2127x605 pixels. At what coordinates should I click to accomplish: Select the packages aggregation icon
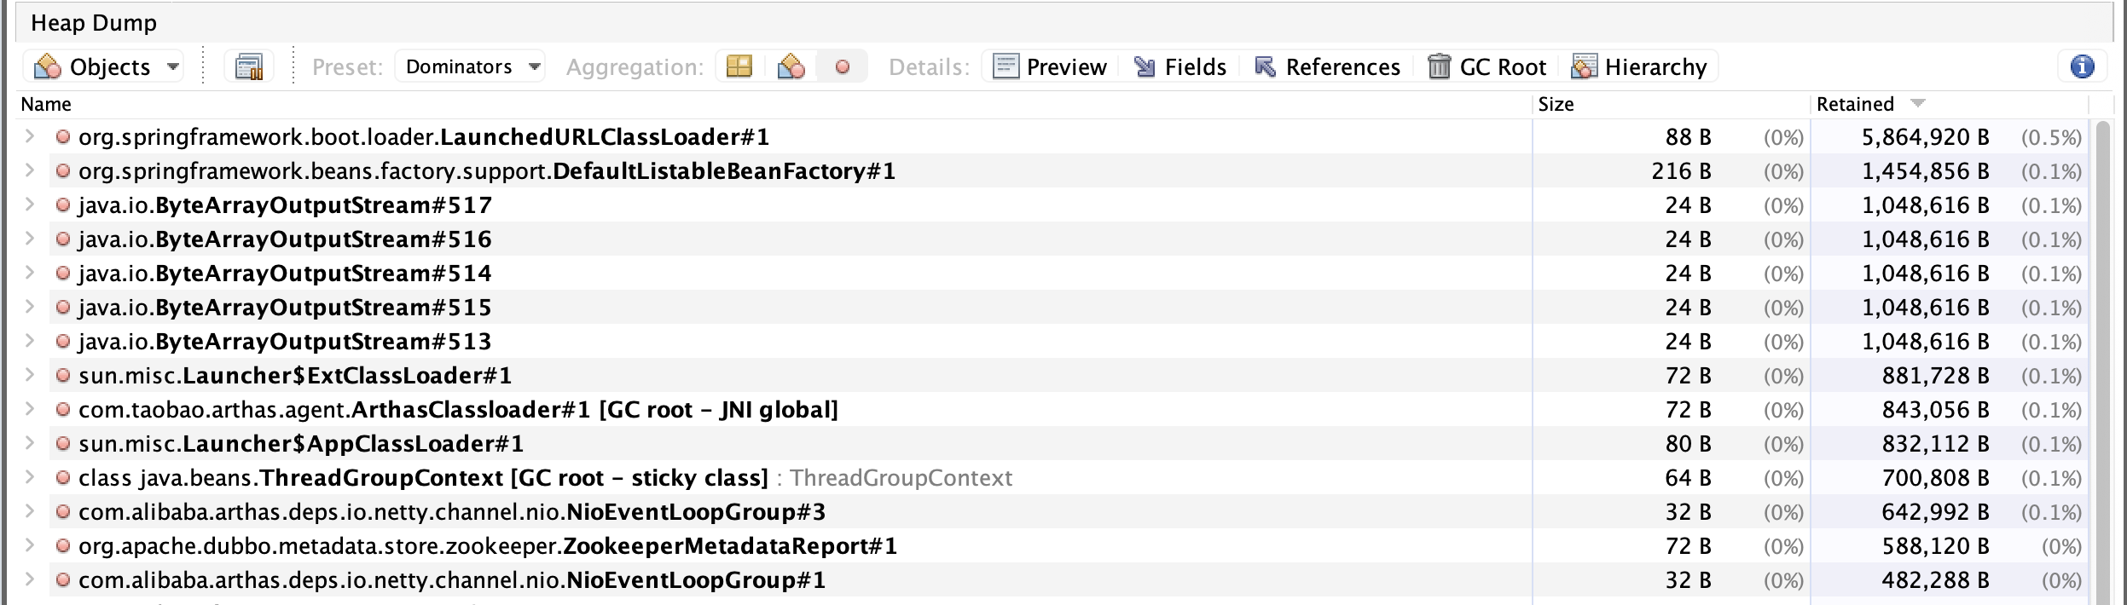click(x=739, y=66)
